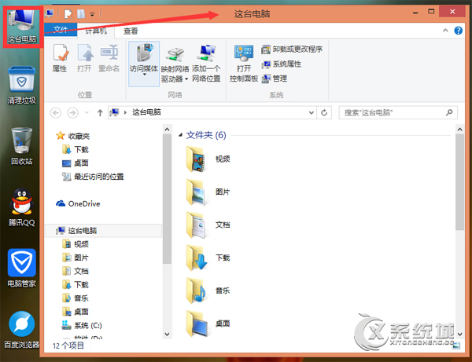Open 打开控制面板 control panel
The width and height of the screenshot is (472, 362).
(x=244, y=64)
